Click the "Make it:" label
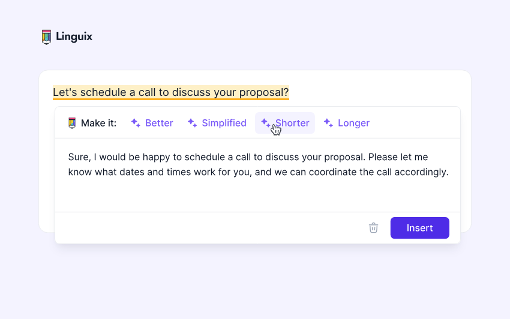The width and height of the screenshot is (510, 319). [98, 123]
